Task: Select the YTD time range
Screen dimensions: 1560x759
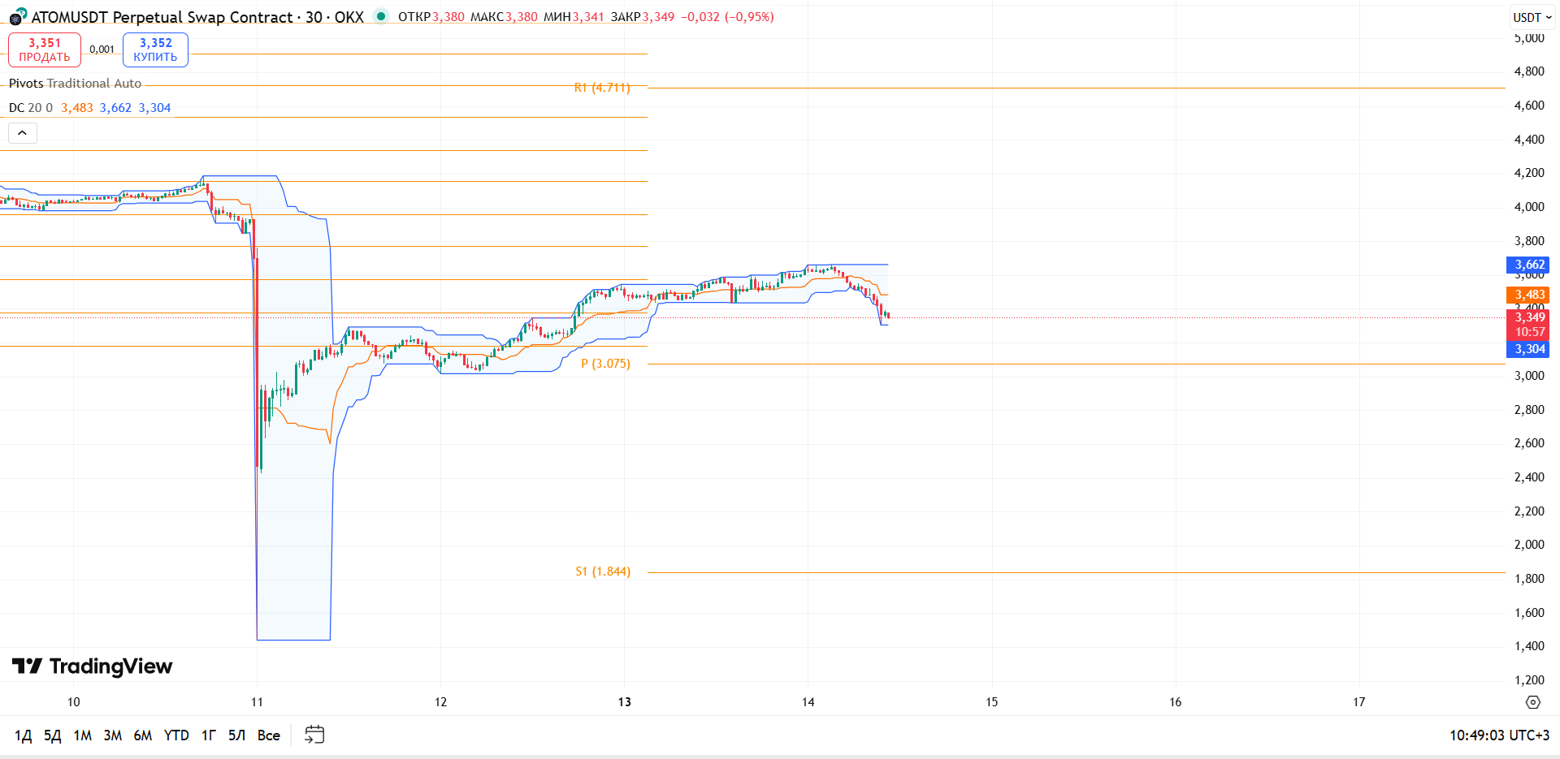Action: (176, 735)
